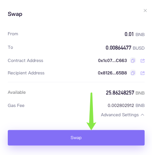The image size is (152, 155).
Task: Click the Gas Fee label
Action: point(16,105)
